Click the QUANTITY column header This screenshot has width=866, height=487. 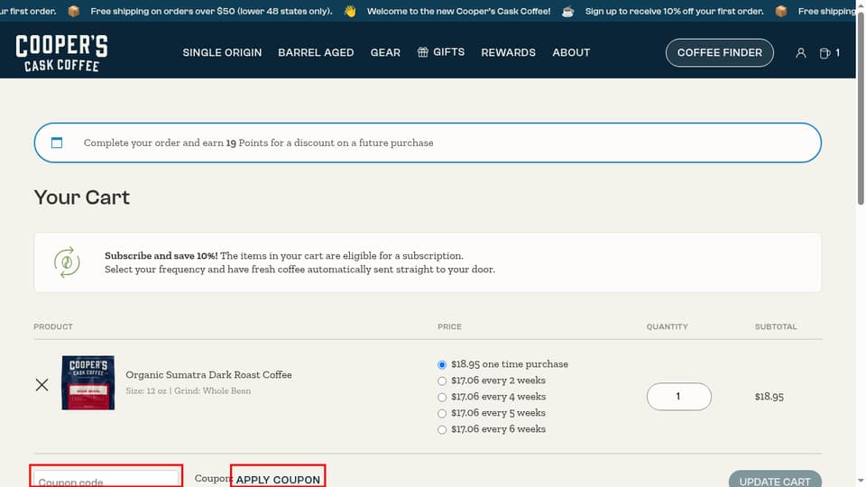pyautogui.click(x=668, y=326)
